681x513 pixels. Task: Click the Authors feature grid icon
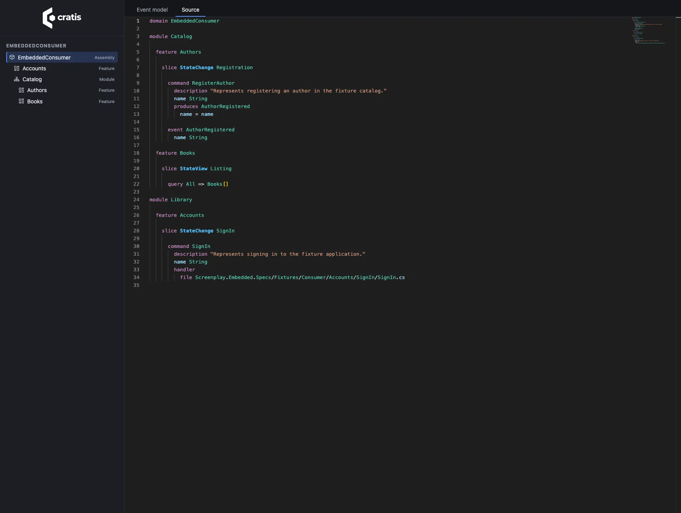click(x=21, y=90)
